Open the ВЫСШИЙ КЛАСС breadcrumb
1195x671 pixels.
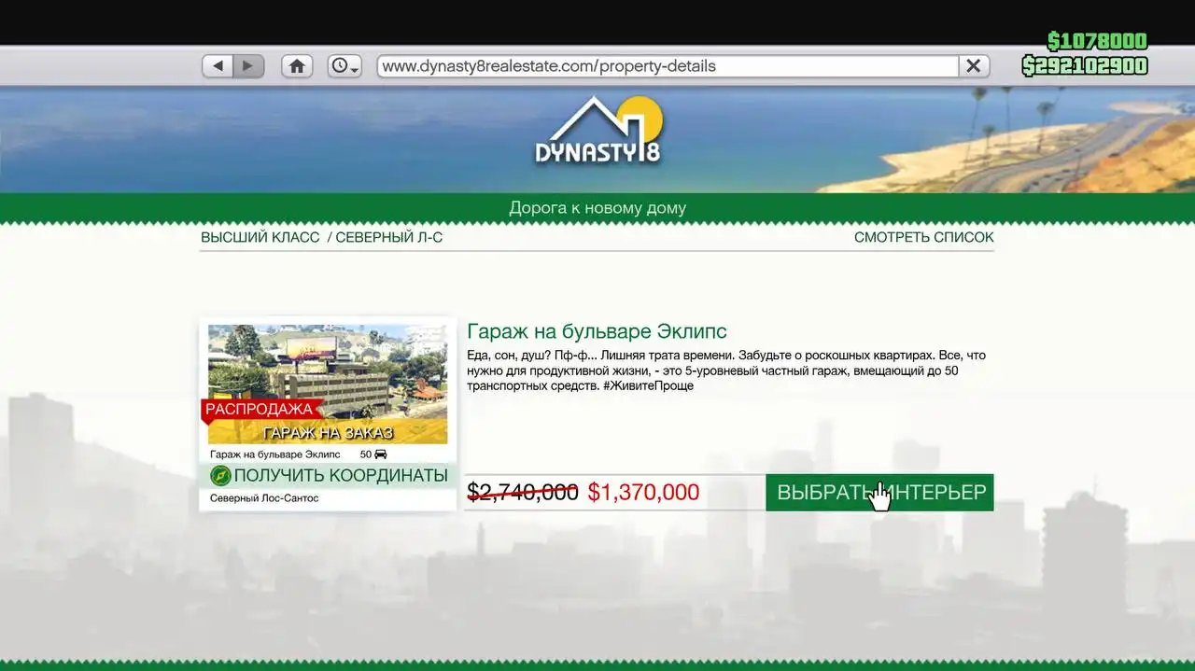tap(260, 238)
